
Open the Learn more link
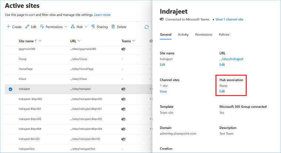point(102,15)
